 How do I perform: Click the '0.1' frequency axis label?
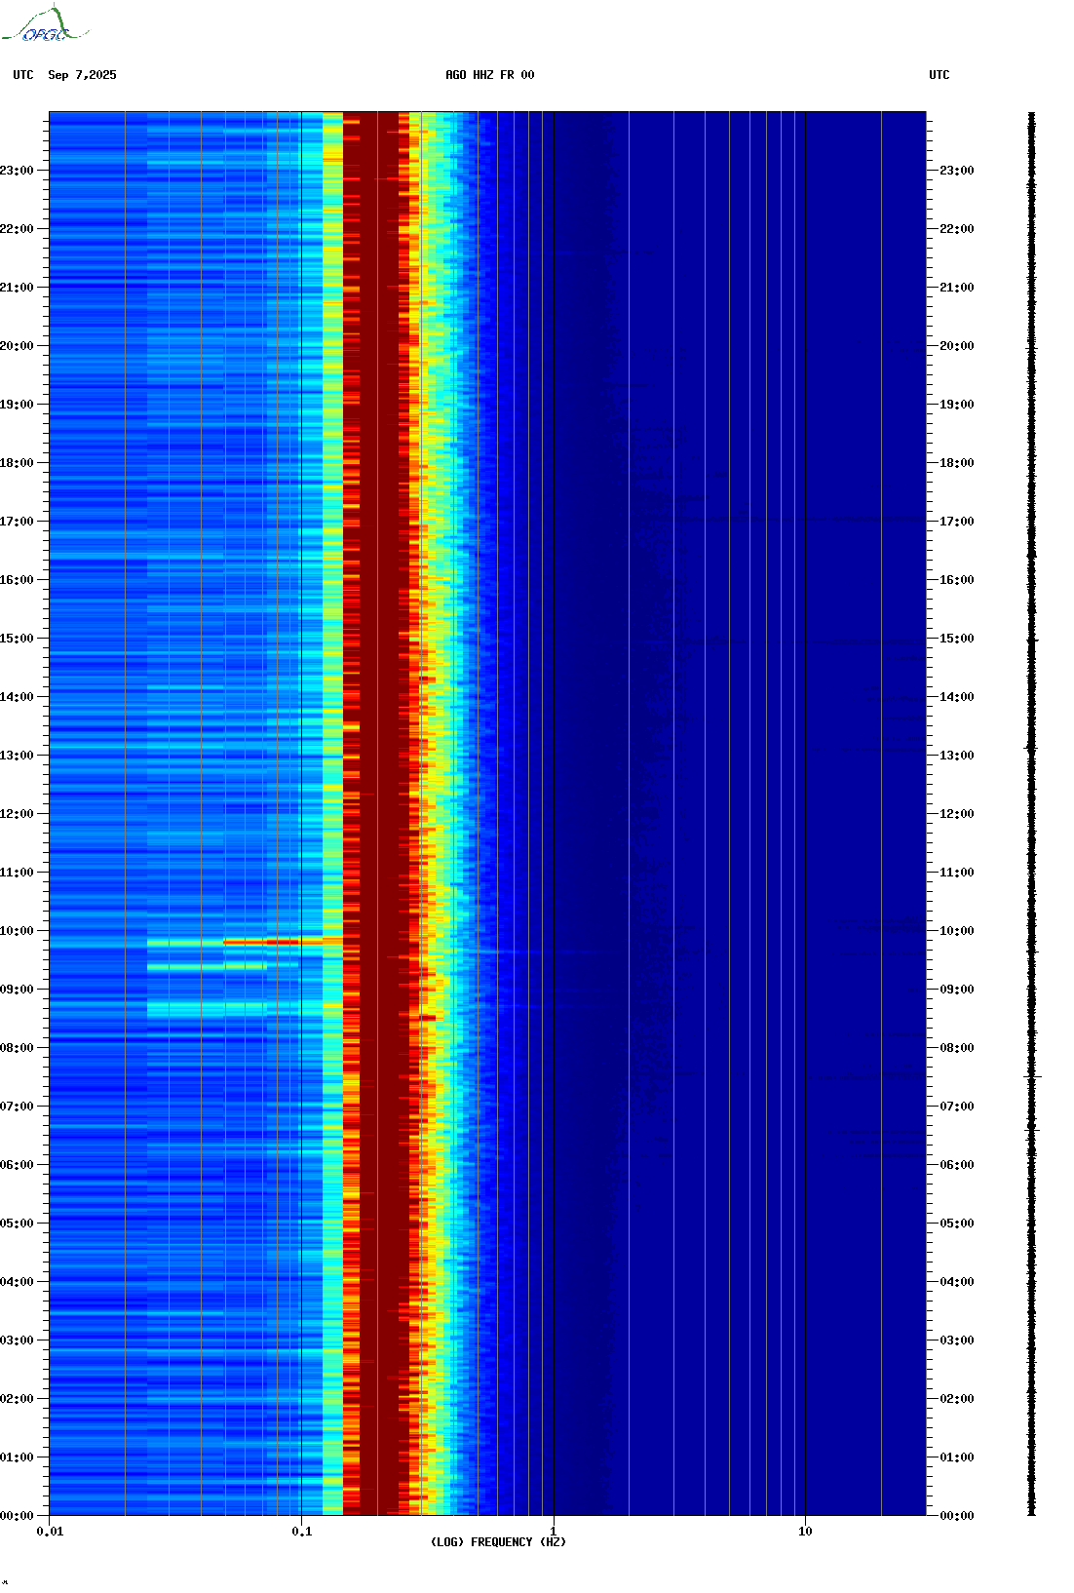[302, 1532]
